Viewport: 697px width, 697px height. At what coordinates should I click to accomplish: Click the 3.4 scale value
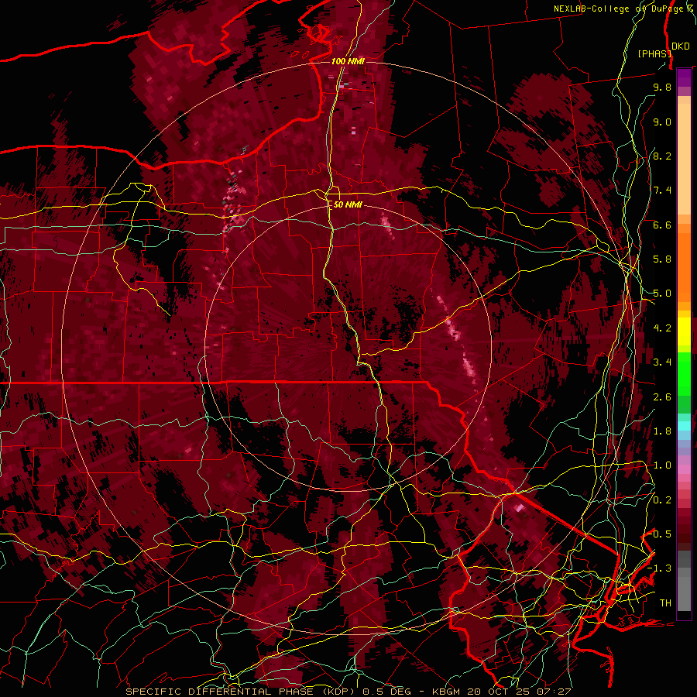662,362
